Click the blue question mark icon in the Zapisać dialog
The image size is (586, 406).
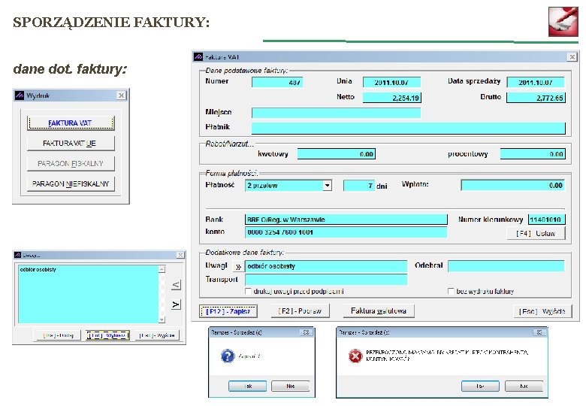228,356
